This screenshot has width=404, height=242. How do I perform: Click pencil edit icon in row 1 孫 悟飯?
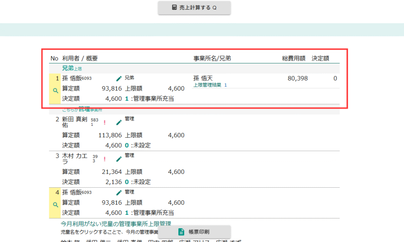point(119,79)
